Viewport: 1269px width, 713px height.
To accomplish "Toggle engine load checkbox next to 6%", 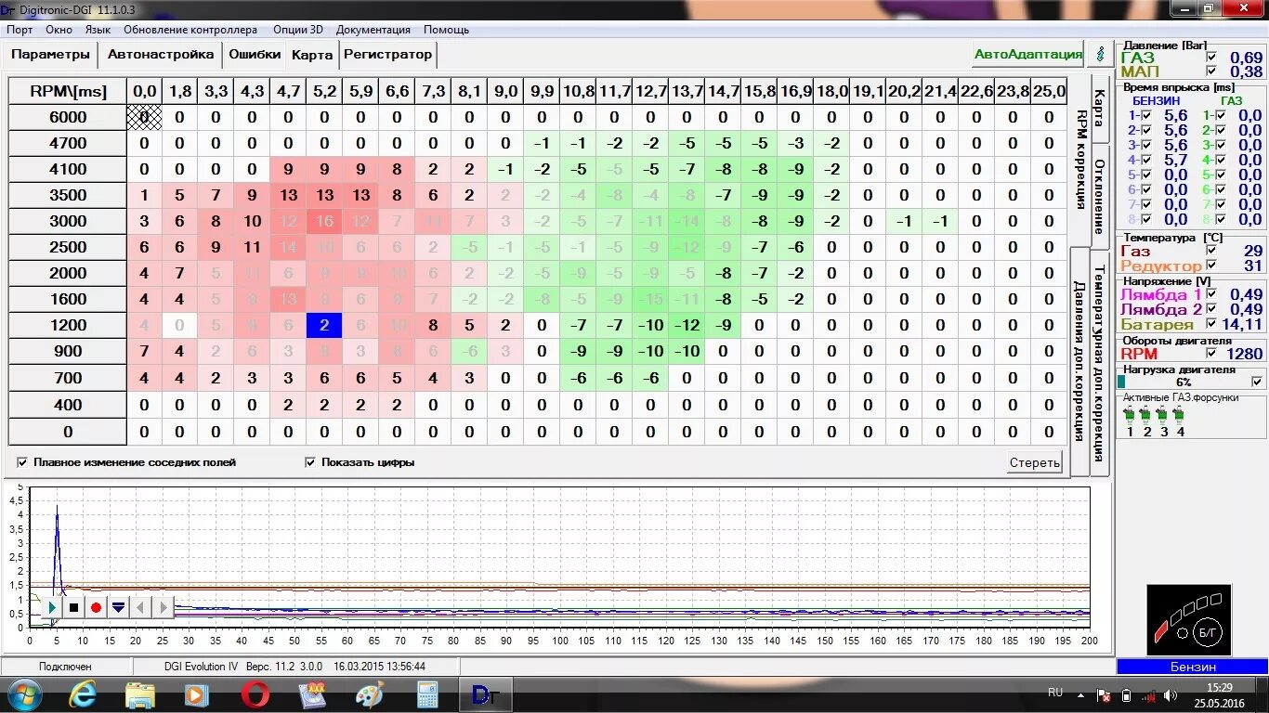I will 1257,382.
